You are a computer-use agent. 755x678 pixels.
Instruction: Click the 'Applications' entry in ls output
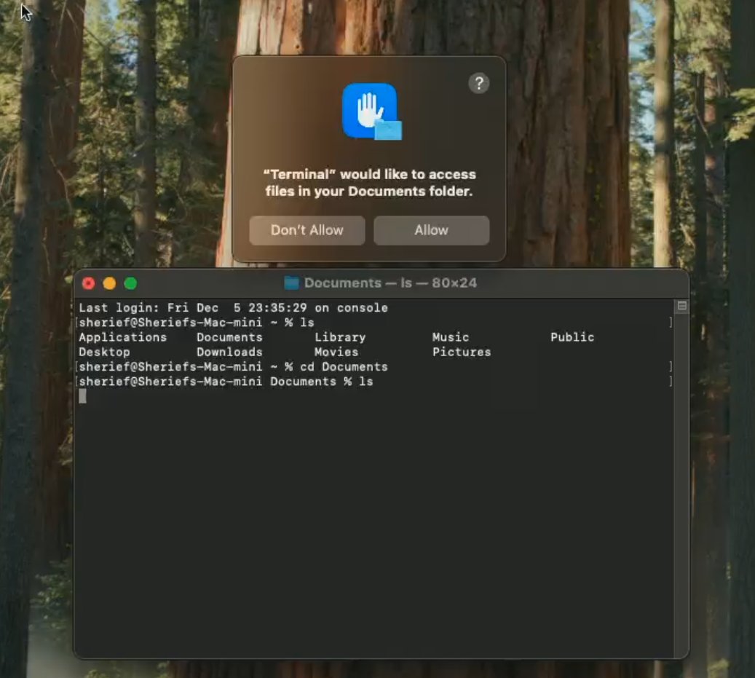(x=122, y=337)
